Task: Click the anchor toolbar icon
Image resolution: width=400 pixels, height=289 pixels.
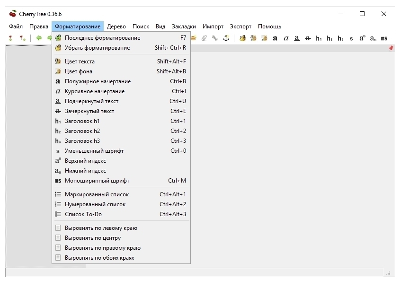Action: pos(226,38)
